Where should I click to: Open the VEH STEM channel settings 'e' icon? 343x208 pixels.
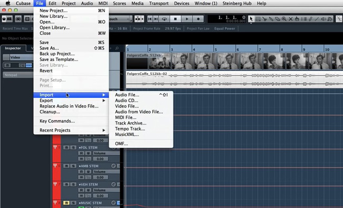113,184
